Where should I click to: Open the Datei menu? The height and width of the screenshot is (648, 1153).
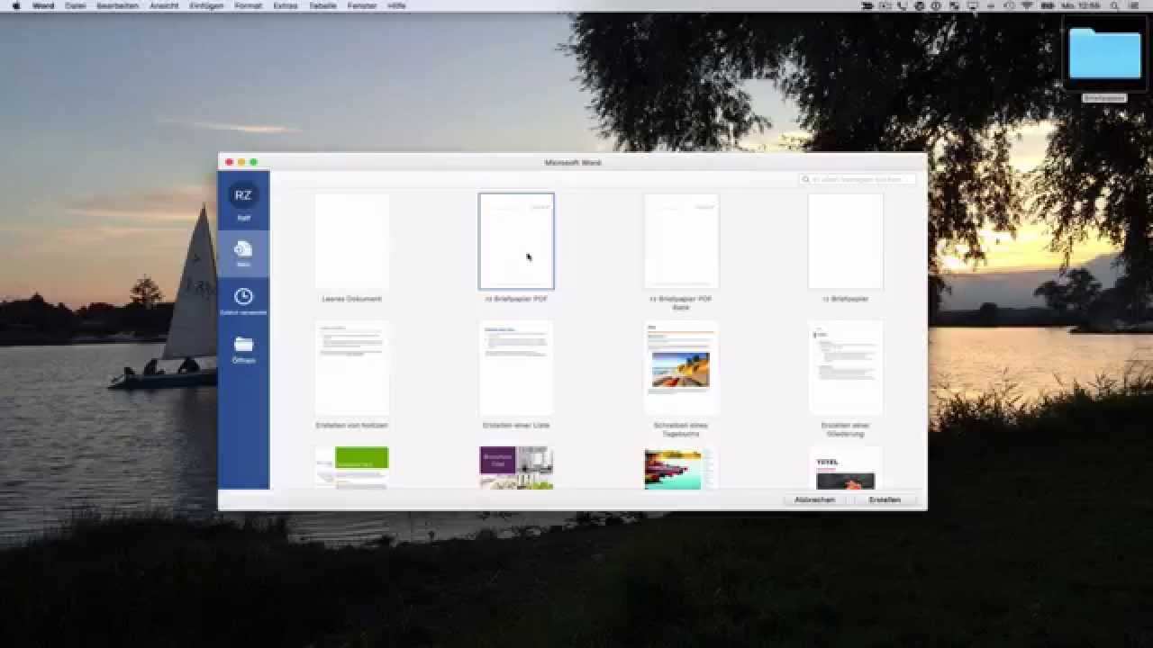click(x=76, y=5)
